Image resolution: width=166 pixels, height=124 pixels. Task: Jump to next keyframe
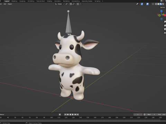click(x=75, y=114)
